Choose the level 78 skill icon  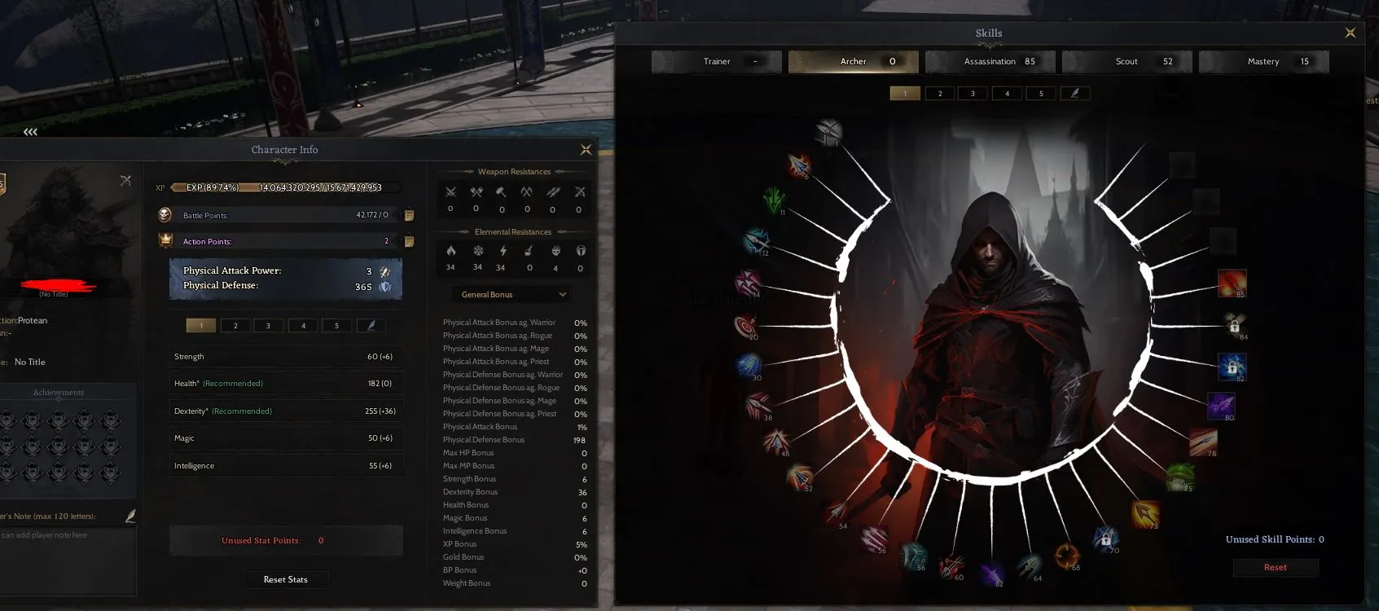[x=1203, y=442]
